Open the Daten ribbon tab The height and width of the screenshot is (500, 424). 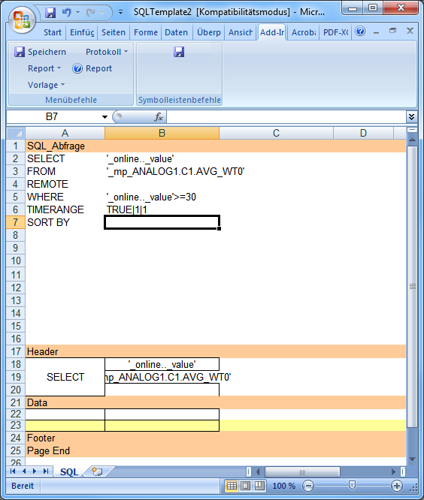click(x=176, y=32)
